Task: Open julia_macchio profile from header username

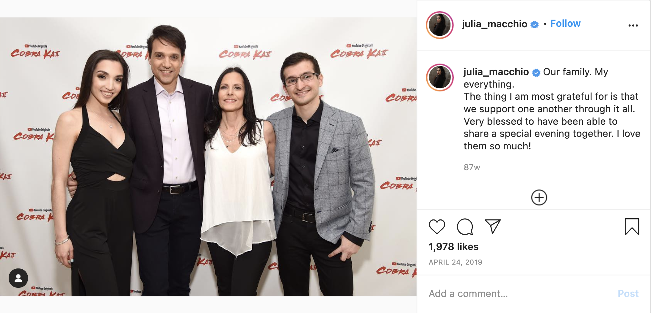Action: click(494, 24)
